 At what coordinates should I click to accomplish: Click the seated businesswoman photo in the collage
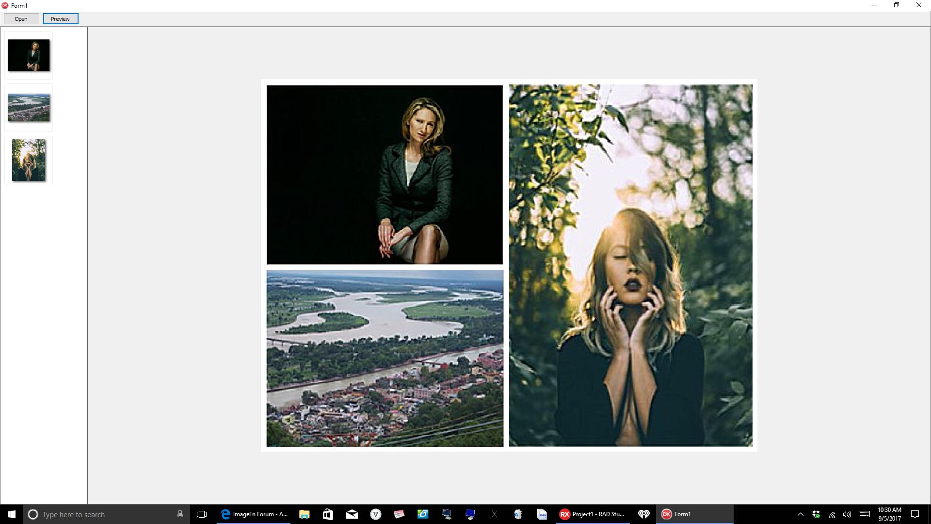385,175
